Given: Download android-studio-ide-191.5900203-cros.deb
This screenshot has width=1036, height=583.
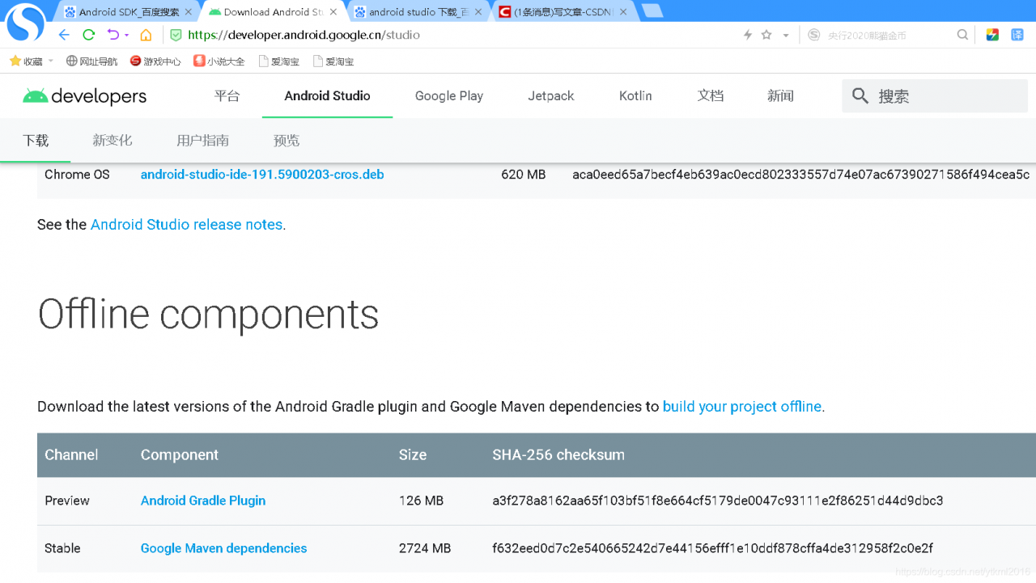Looking at the screenshot, I should 262,175.
